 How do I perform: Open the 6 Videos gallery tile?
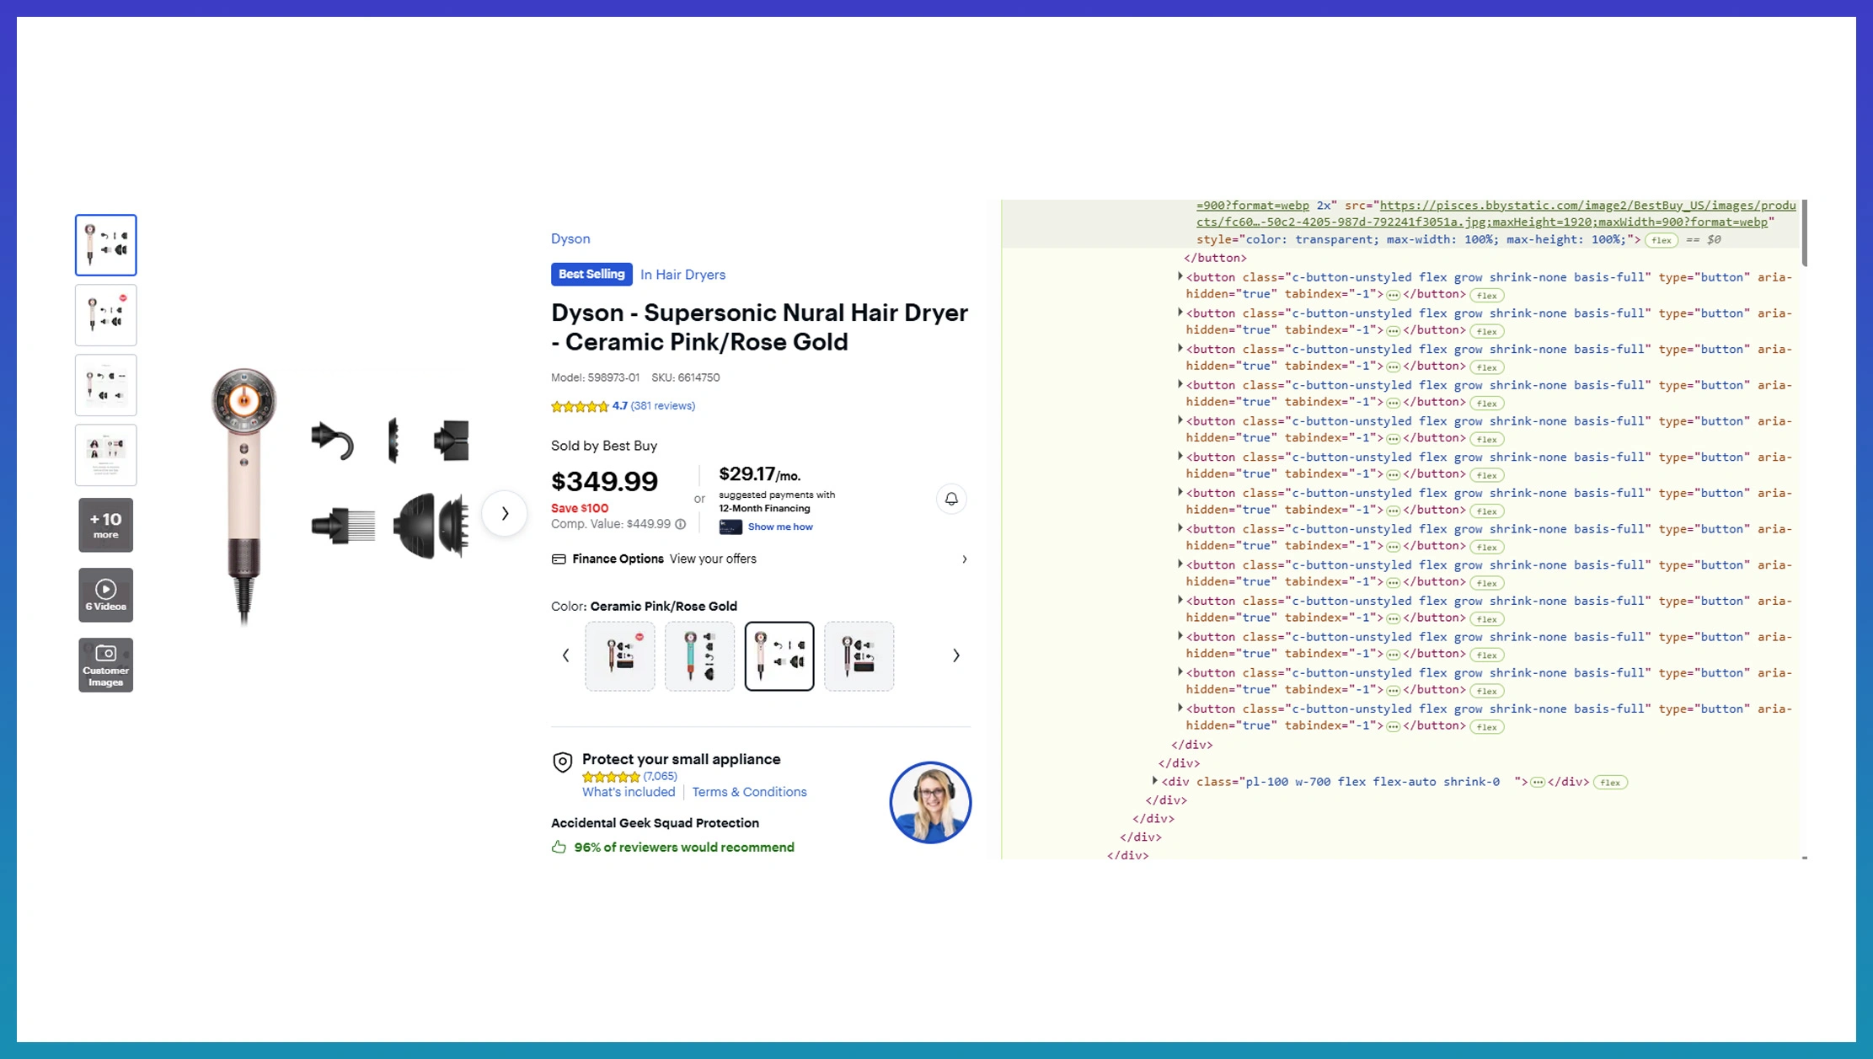pyautogui.click(x=105, y=595)
